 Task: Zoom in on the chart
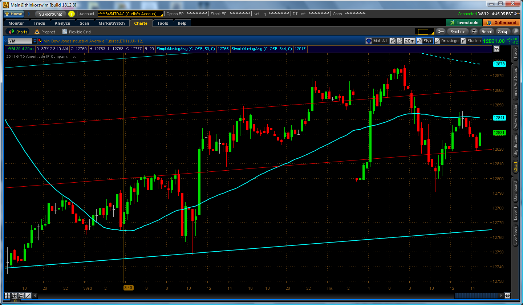pos(15,296)
